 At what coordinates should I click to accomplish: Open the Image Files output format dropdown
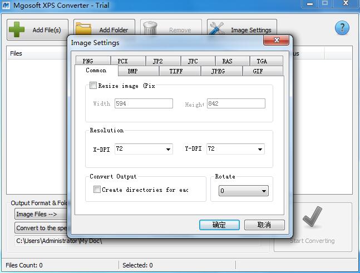(x=41, y=214)
